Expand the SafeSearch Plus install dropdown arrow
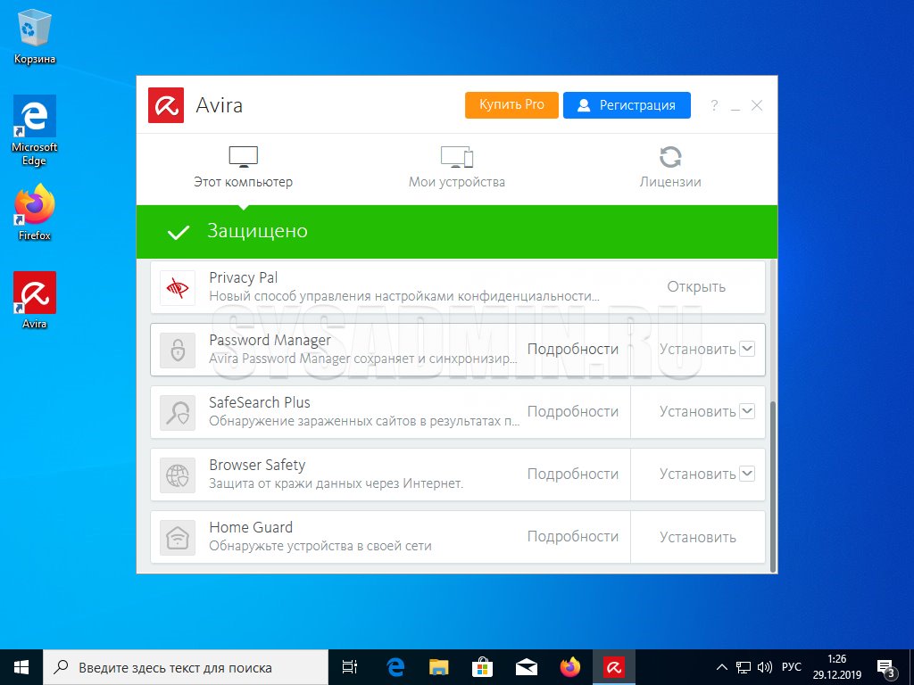The image size is (914, 685). coord(747,411)
